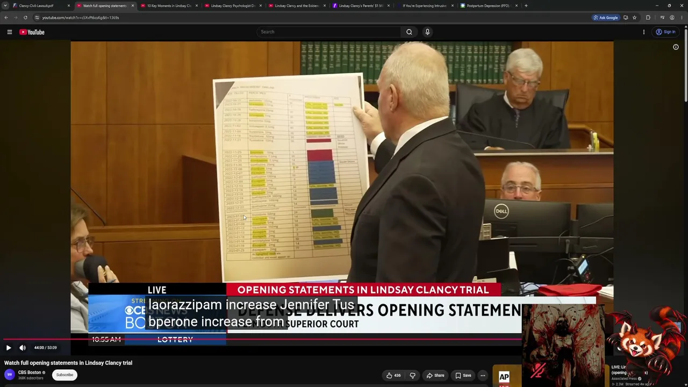688x387 pixels.
Task: Switch to Lindsay Clancy Psychologist tab
Action: (233, 6)
